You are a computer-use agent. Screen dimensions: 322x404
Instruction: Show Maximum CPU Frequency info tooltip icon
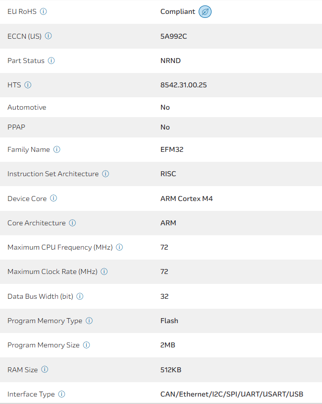[119, 247]
